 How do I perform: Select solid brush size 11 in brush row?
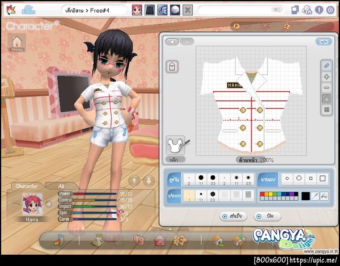[201, 179]
